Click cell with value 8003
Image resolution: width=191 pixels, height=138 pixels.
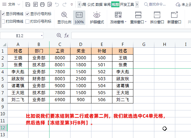tap(60, 79)
